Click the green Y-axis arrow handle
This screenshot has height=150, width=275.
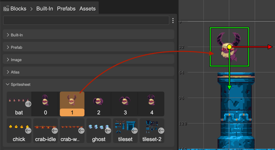coord(229,87)
